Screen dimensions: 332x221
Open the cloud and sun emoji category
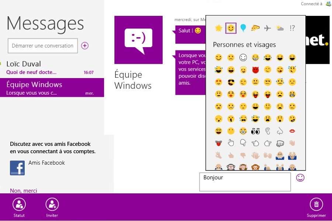click(280, 28)
